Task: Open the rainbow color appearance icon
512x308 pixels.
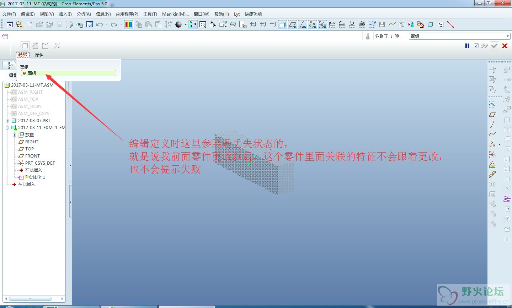Action: [129, 24]
